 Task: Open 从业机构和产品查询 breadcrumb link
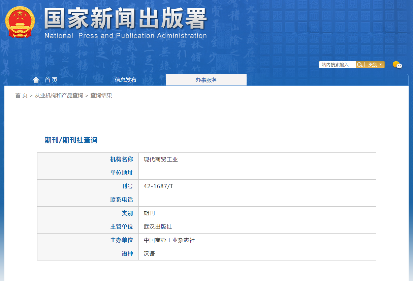click(59, 96)
